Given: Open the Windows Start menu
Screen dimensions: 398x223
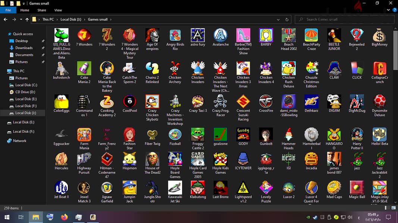Looking at the screenshot, I should coord(7,217).
